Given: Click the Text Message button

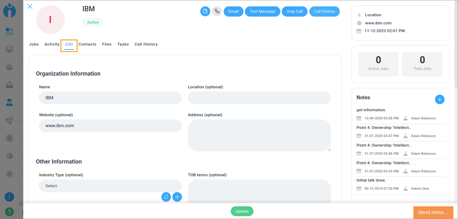Looking at the screenshot, I should tap(262, 11).
